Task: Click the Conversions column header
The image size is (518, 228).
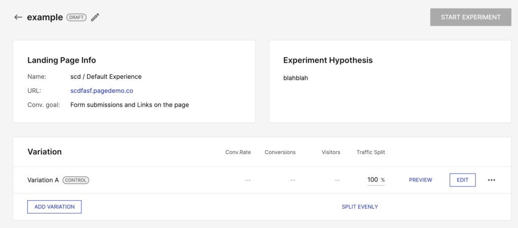Action: (x=280, y=153)
